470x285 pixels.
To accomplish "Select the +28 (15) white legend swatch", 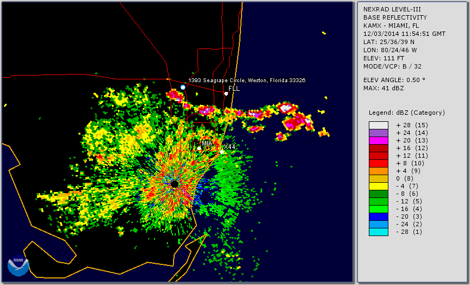I will pos(379,125).
